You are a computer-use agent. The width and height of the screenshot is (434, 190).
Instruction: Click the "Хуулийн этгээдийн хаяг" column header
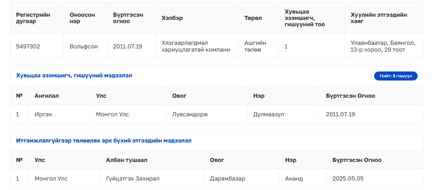[379, 18]
